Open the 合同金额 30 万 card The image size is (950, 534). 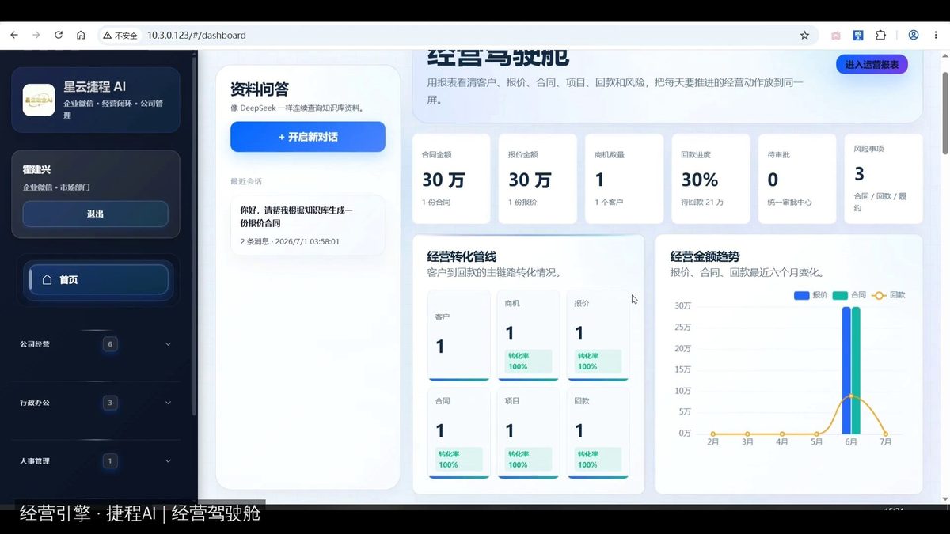pyautogui.click(x=451, y=179)
